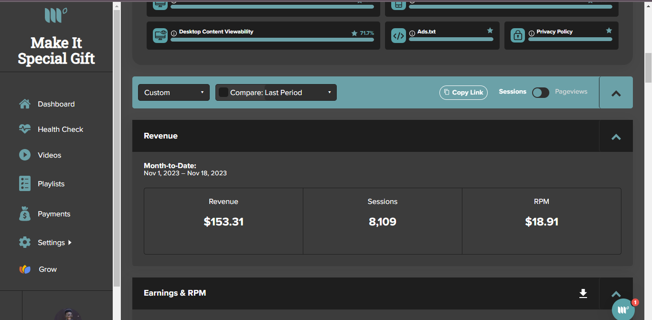The height and width of the screenshot is (320, 652).
Task: Click the user profile avatar in sidebar
Action: (67, 314)
